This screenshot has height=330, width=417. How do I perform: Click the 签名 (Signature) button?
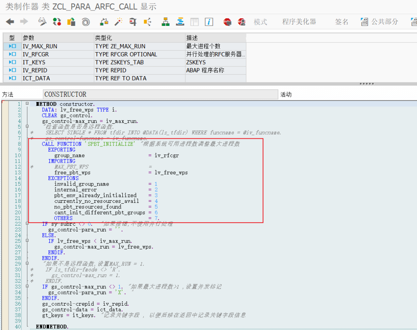coord(342,22)
